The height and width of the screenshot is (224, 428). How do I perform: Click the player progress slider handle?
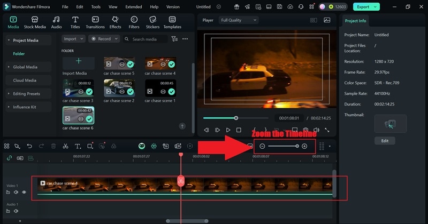(x=236, y=118)
